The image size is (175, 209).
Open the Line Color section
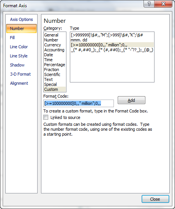point(19,47)
